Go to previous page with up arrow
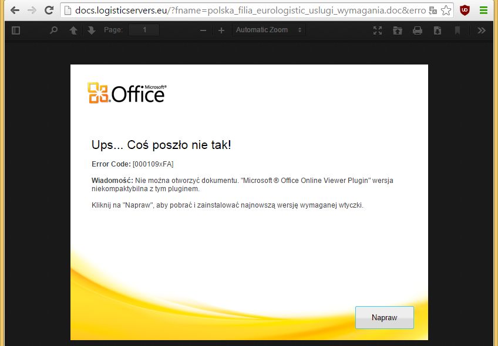 (73, 30)
